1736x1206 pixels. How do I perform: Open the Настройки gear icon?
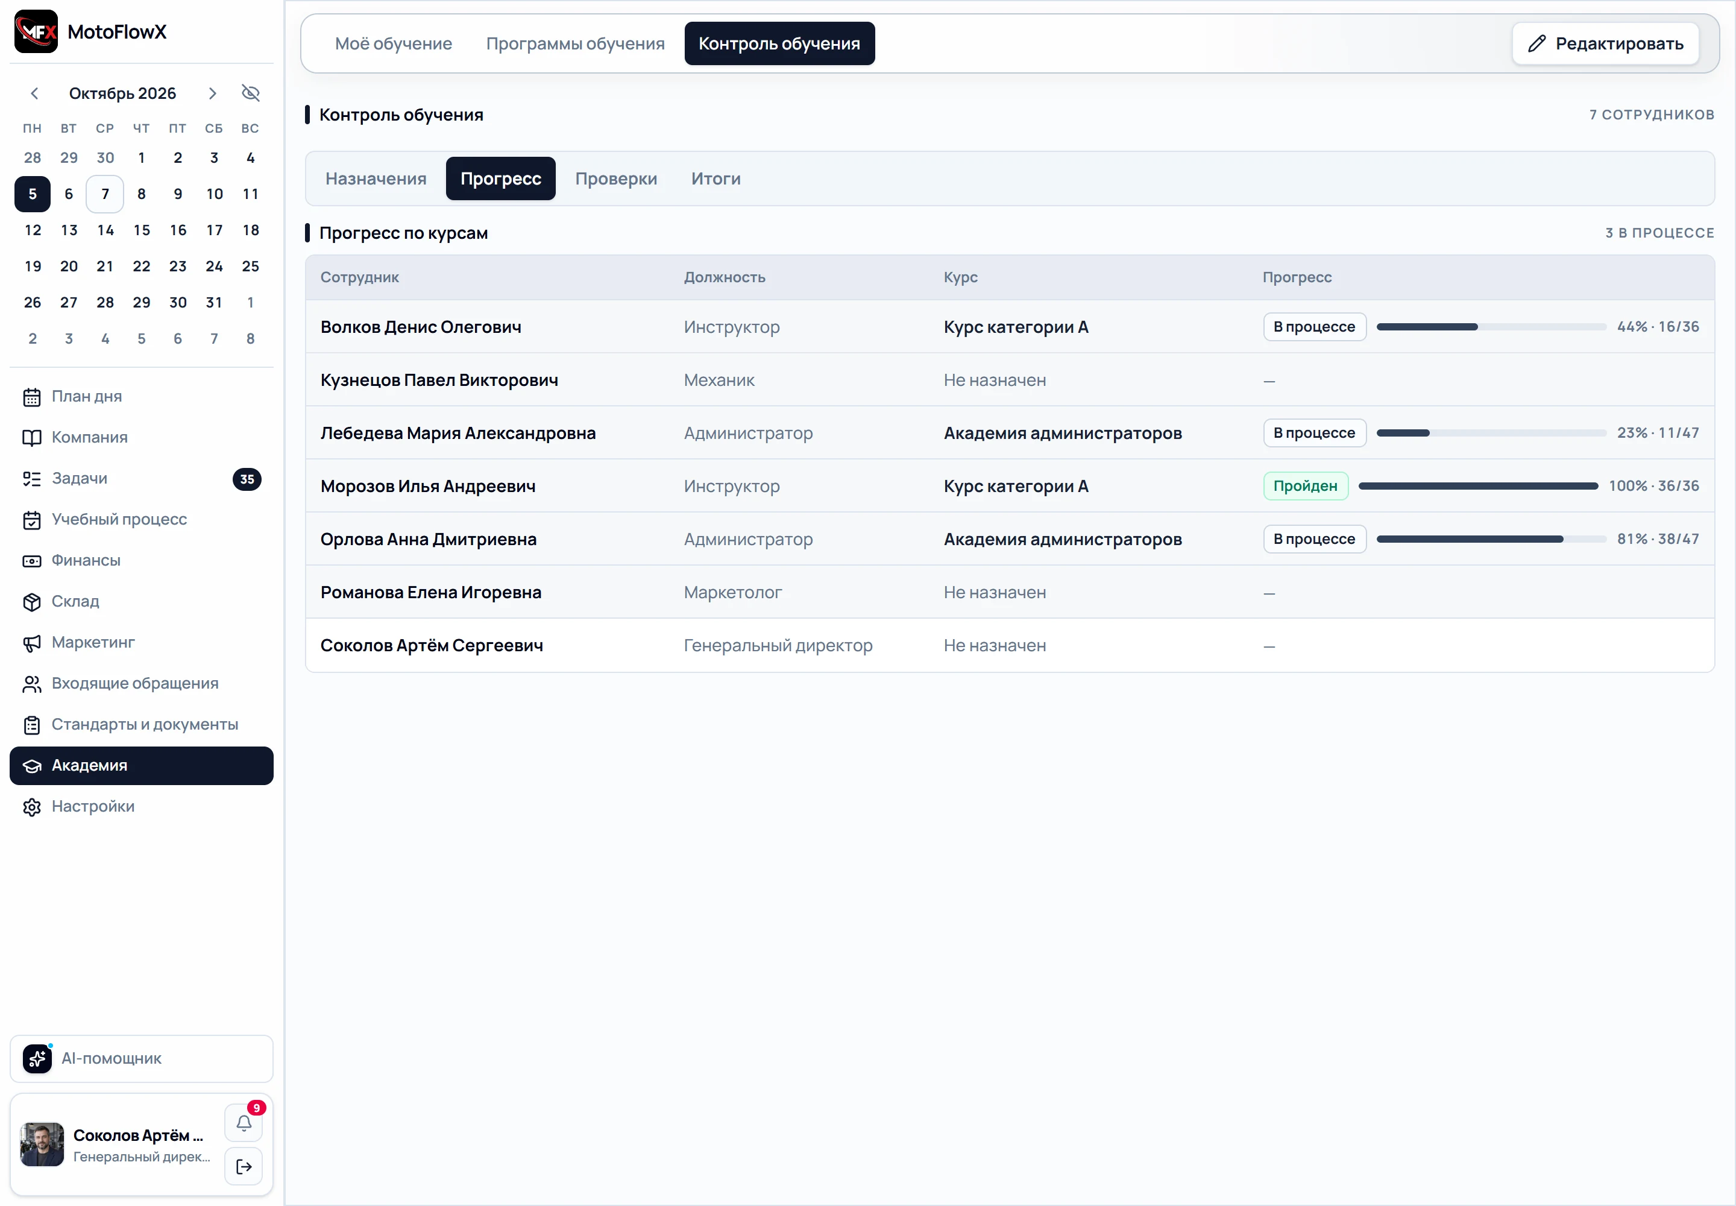[32, 807]
